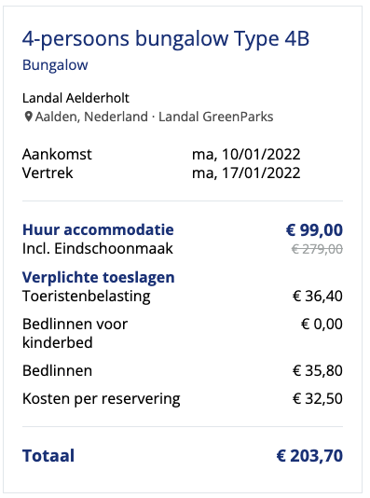
Task: Click the € 203,70 total amount
Action: [x=309, y=456]
